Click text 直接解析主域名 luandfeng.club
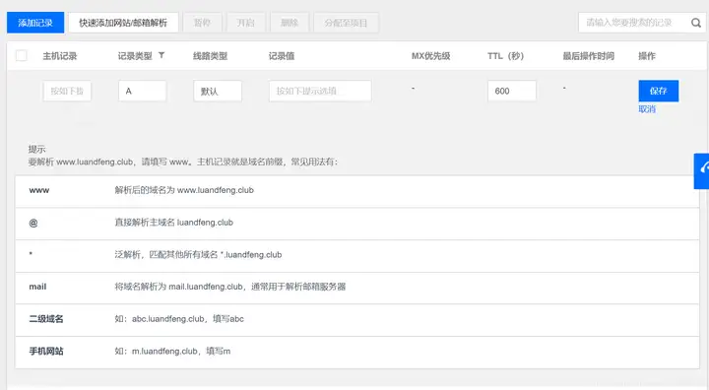Image resolution: width=709 pixels, height=390 pixels. (x=173, y=223)
